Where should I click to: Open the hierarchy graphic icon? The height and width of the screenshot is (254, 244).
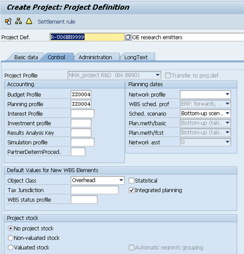tap(18, 22)
